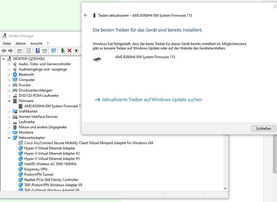Expand the Monitore category
The image size is (277, 202).
coord(9,132)
